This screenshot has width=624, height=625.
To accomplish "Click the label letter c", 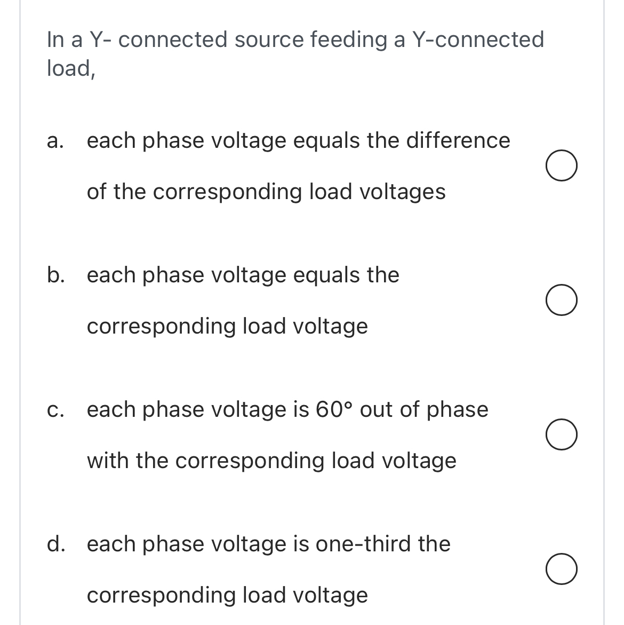I will pos(54,410).
